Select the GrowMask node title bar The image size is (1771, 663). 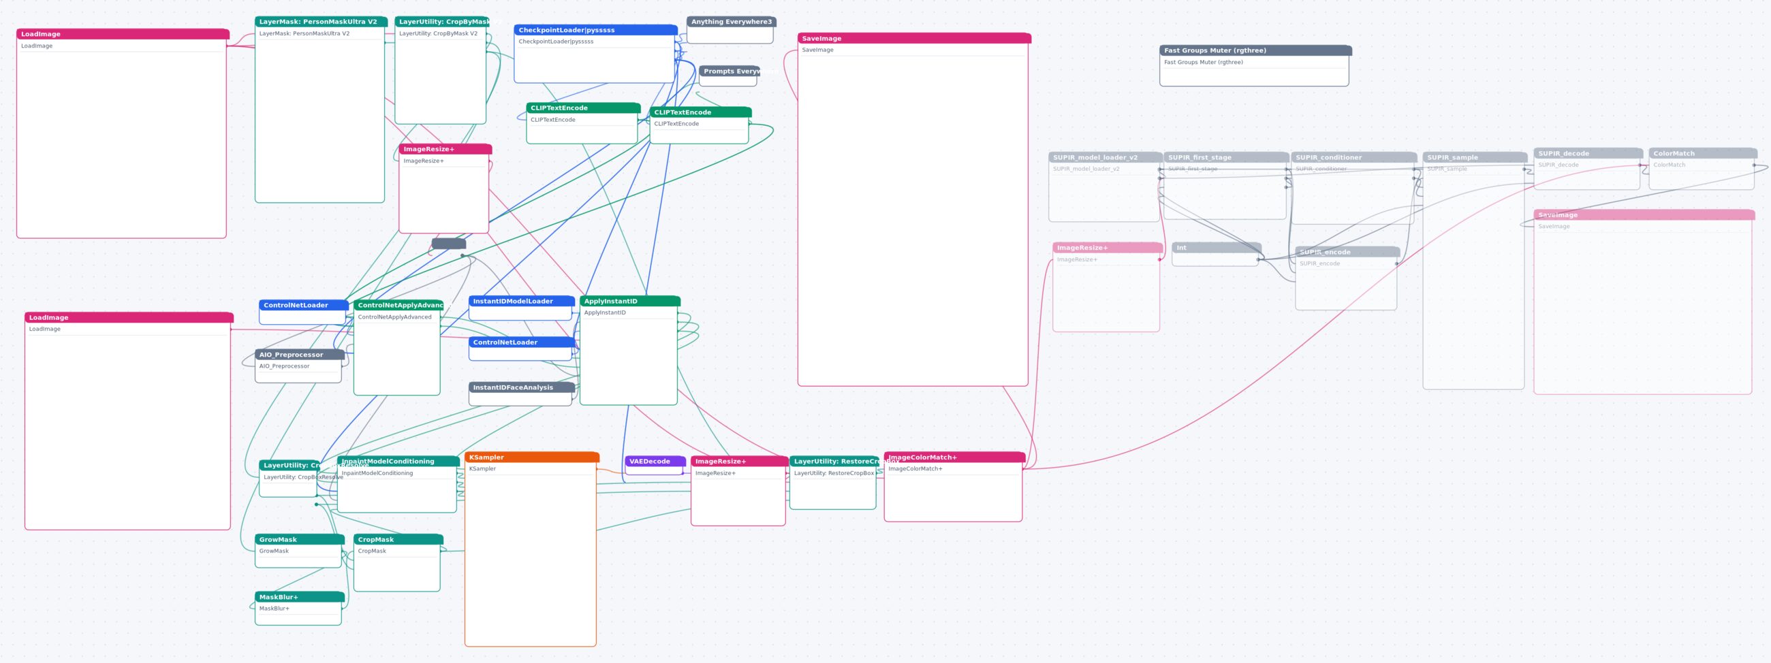click(x=299, y=539)
